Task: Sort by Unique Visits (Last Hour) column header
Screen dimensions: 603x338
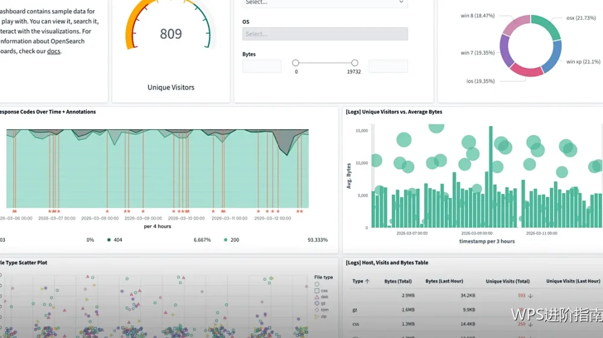Action: click(x=573, y=281)
